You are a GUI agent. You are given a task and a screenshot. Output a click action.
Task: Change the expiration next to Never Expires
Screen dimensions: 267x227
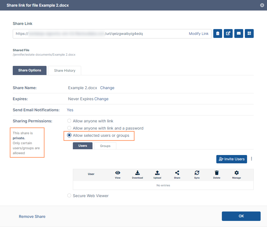(101, 99)
